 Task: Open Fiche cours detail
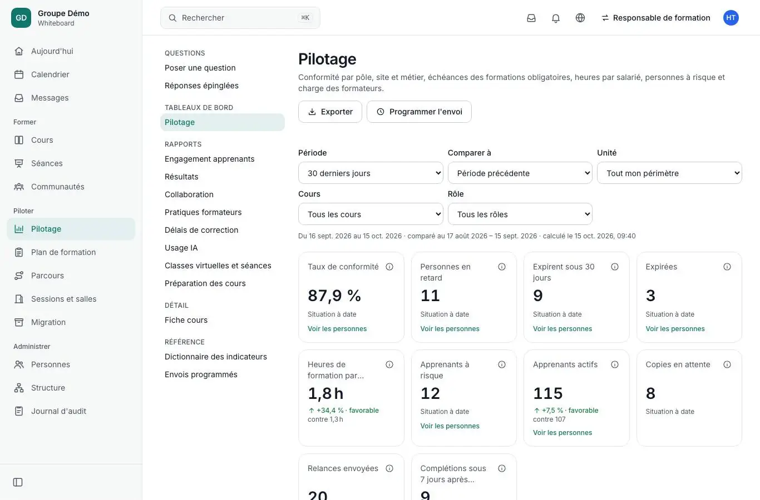(x=223, y=320)
